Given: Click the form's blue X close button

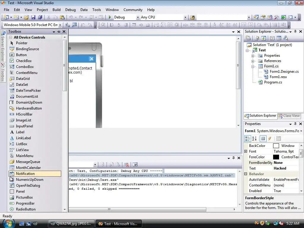Looking at the screenshot, I should pos(91,59).
